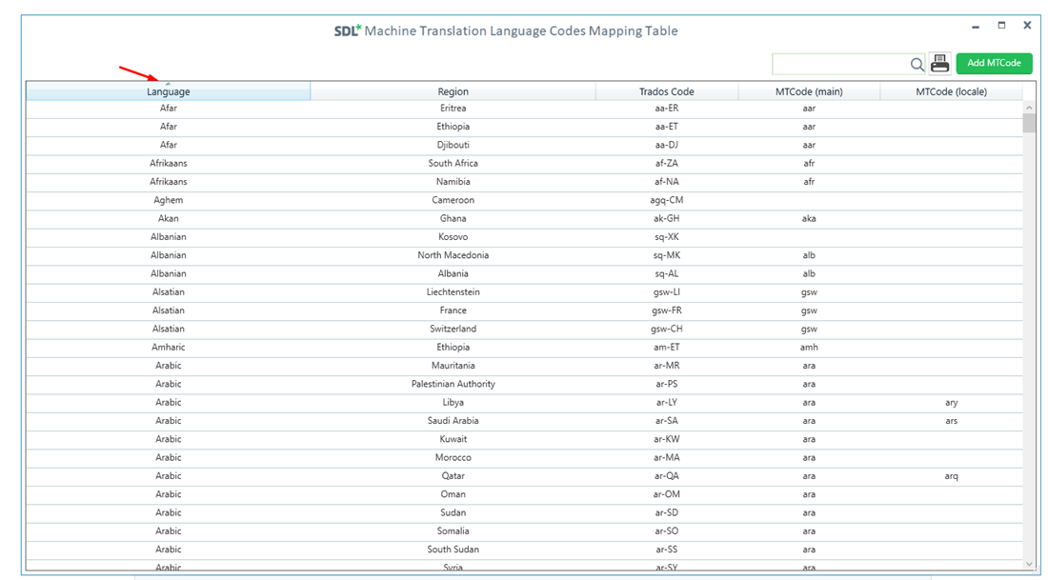This screenshot has height=580, width=1048.
Task: Close the mapping table window
Action: click(1027, 26)
